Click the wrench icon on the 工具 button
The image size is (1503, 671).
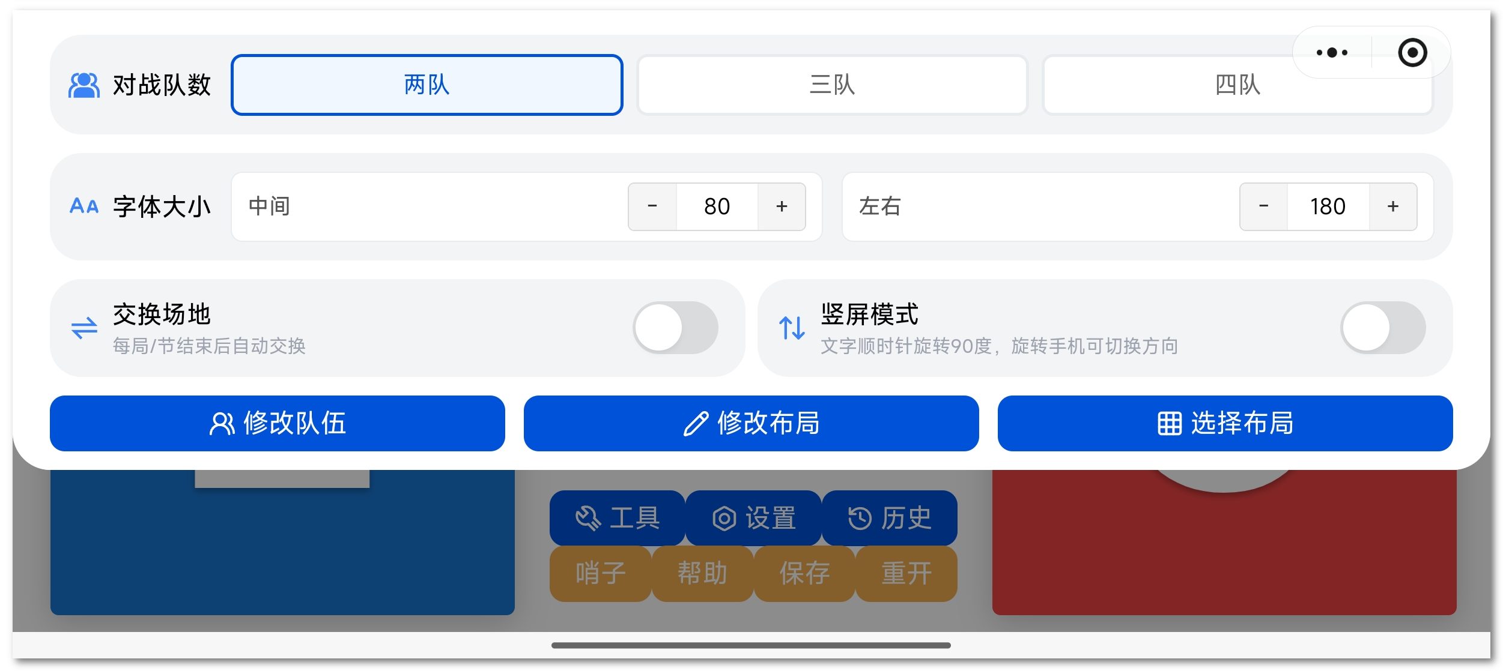click(589, 519)
